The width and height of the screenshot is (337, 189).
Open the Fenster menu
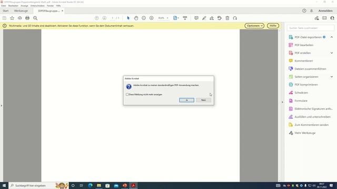[x=51, y=6]
